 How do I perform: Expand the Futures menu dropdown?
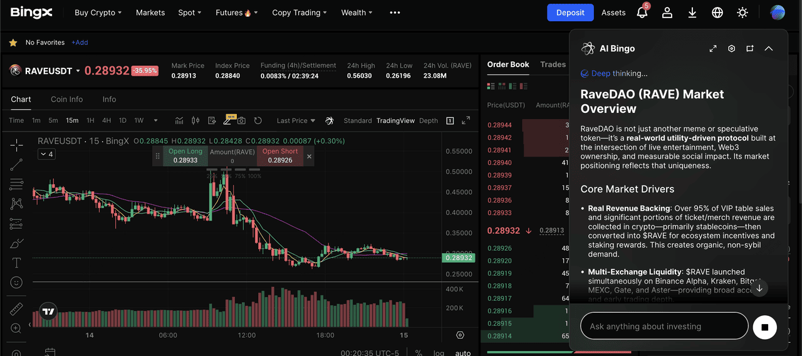point(236,13)
